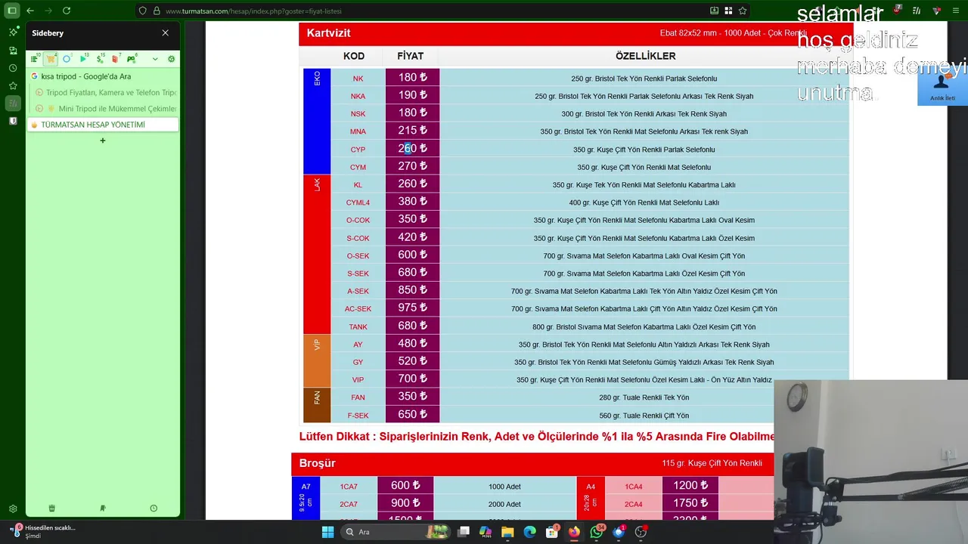The width and height of the screenshot is (968, 544).
Task: Click the FİYAT column header
Action: [411, 57]
